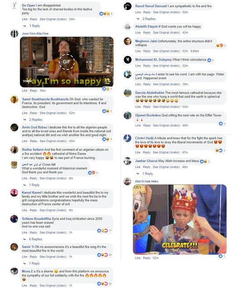
Task: Click the Celebrate GIF by Abd El Hak Hako
Action: pos(180,219)
